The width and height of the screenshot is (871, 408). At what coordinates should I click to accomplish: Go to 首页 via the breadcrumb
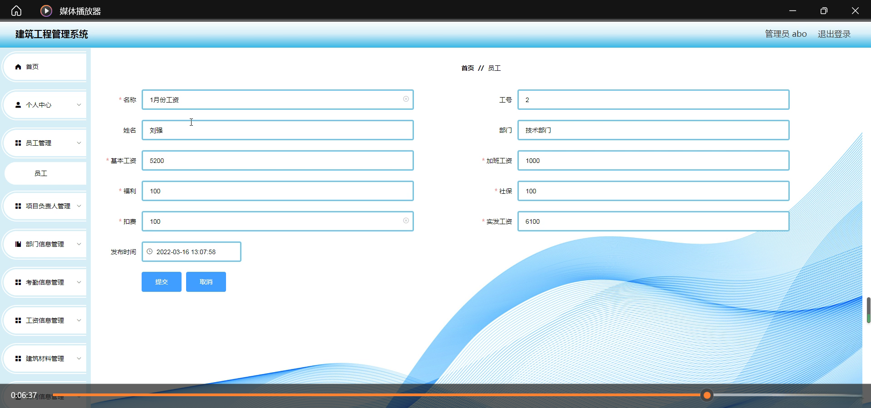point(467,68)
